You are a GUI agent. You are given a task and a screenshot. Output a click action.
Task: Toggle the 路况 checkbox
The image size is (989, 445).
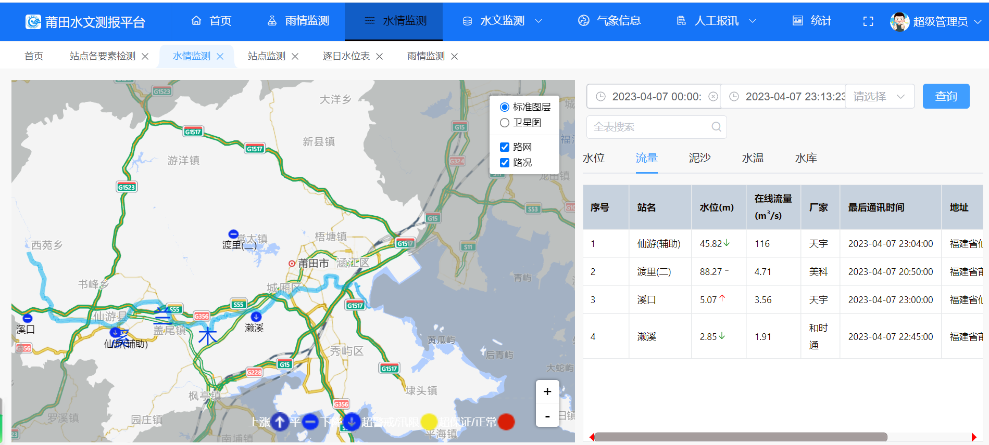504,163
